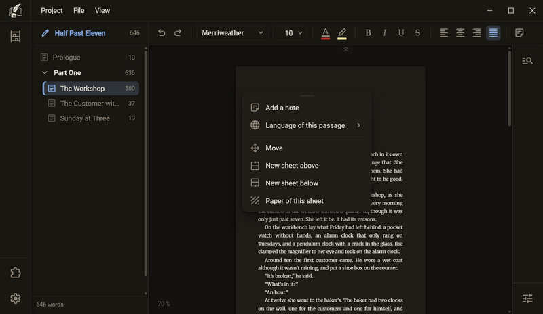
Task: Click the note icon in the toolbar
Action: pyautogui.click(x=519, y=32)
